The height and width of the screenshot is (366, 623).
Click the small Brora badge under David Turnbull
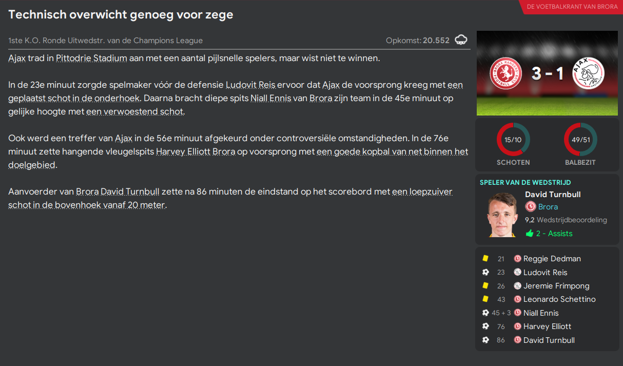pos(531,207)
